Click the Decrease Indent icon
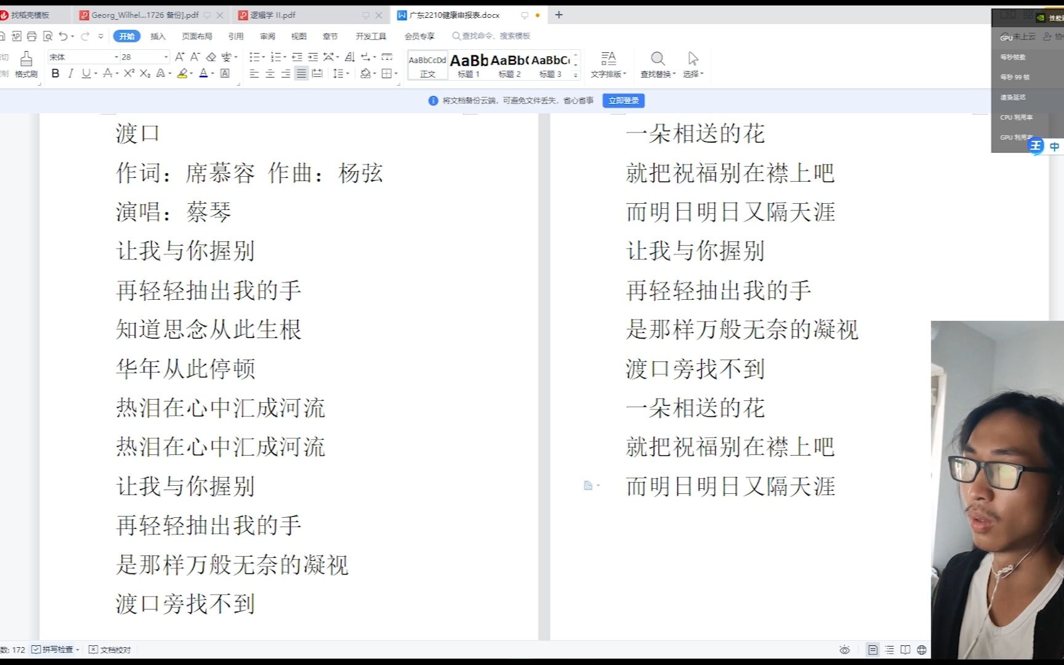The width and height of the screenshot is (1064, 665). coord(297,57)
